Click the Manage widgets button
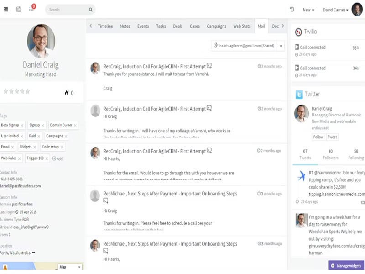The height and width of the screenshot is (274, 365). 346,265
